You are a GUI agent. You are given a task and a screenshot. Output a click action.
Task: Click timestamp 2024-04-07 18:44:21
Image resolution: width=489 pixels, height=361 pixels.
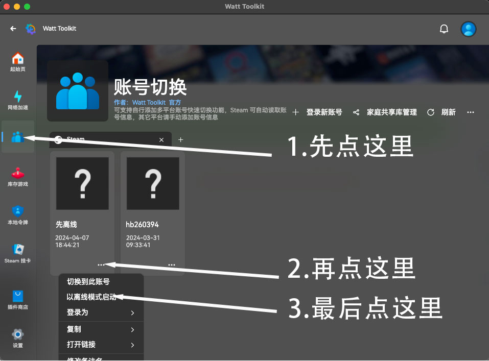tap(72, 242)
